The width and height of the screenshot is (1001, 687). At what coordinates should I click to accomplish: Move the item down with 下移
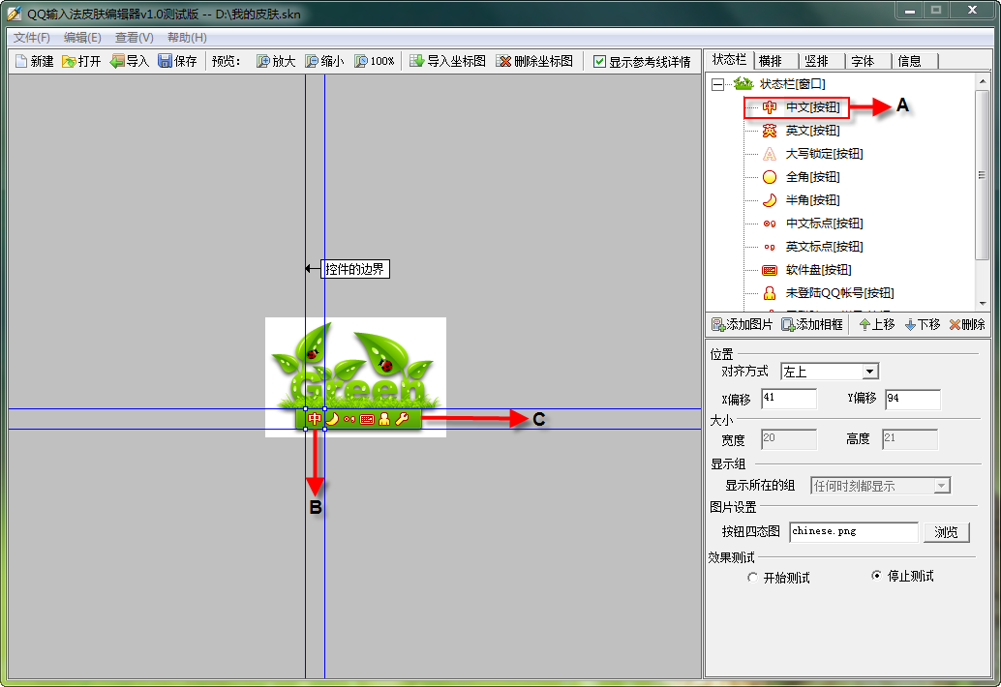[923, 325]
